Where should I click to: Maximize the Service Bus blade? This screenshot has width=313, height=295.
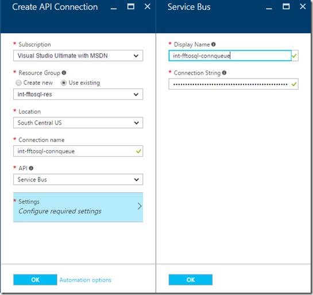286,6
